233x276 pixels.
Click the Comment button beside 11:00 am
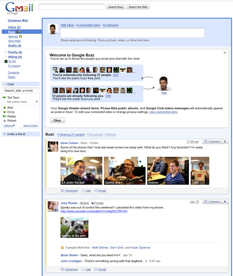[212, 141]
